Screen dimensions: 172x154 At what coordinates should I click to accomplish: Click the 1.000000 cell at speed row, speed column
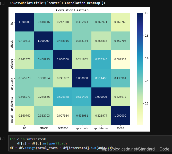coord(120,116)
